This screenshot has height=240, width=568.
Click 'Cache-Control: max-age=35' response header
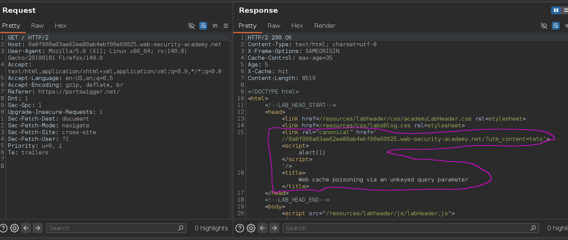click(x=290, y=58)
